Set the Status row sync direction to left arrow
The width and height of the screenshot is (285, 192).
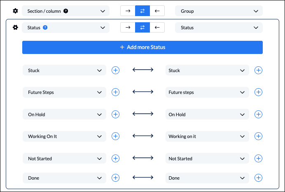click(x=157, y=28)
